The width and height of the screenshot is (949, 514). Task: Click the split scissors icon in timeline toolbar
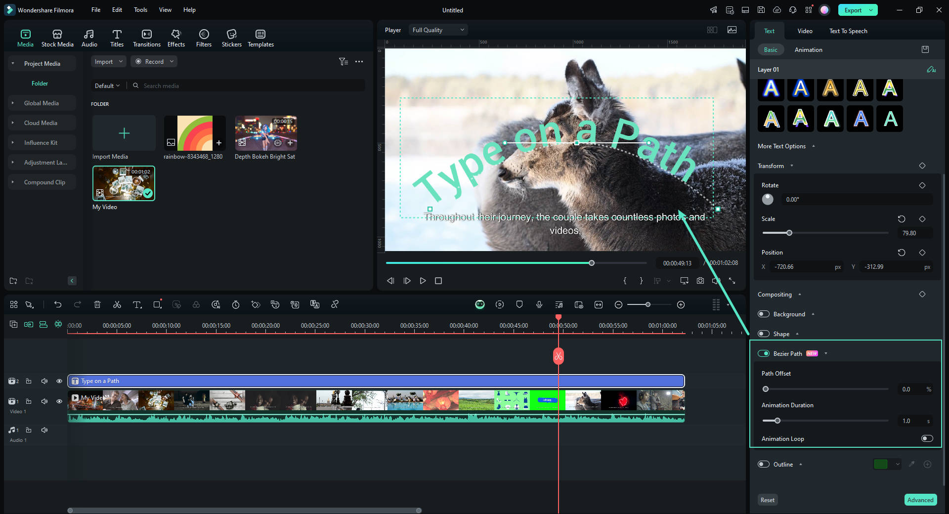[117, 304]
